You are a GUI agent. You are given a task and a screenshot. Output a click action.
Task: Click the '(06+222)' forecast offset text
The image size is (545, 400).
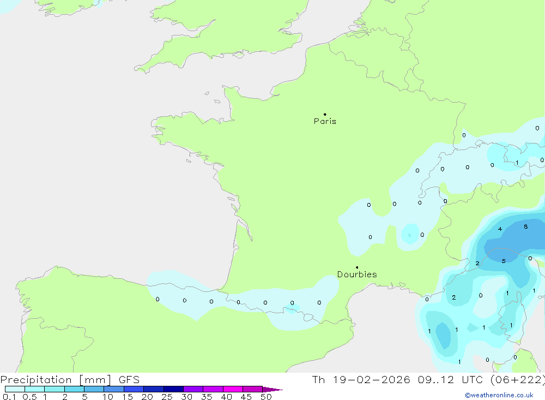coord(518,379)
